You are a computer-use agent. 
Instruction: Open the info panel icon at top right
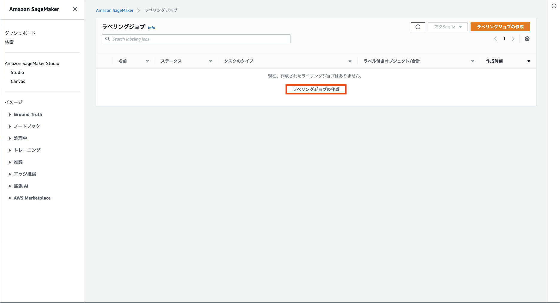(554, 6)
